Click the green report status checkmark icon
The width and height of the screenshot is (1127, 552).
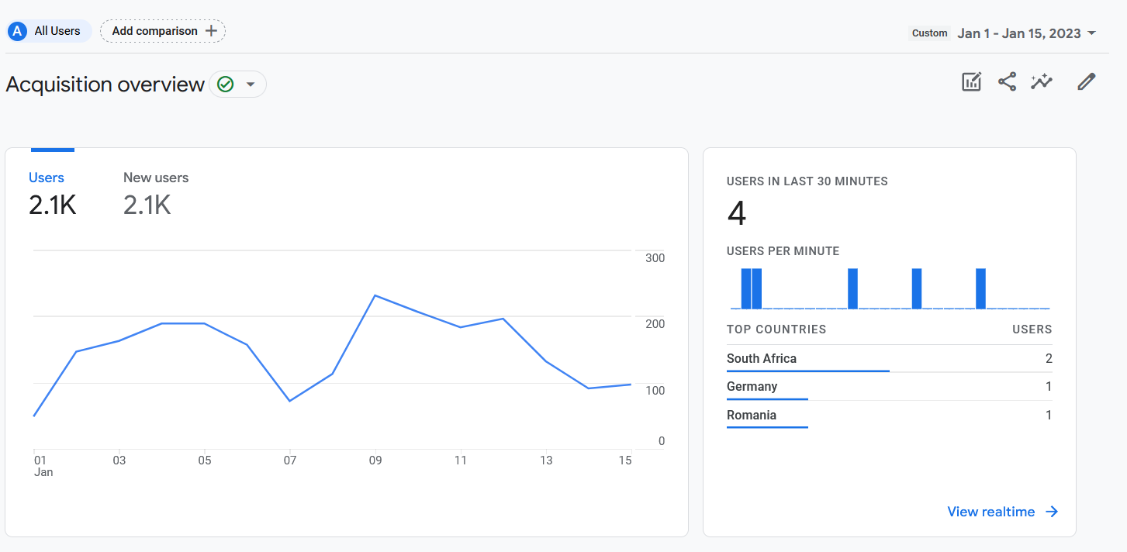coord(226,85)
